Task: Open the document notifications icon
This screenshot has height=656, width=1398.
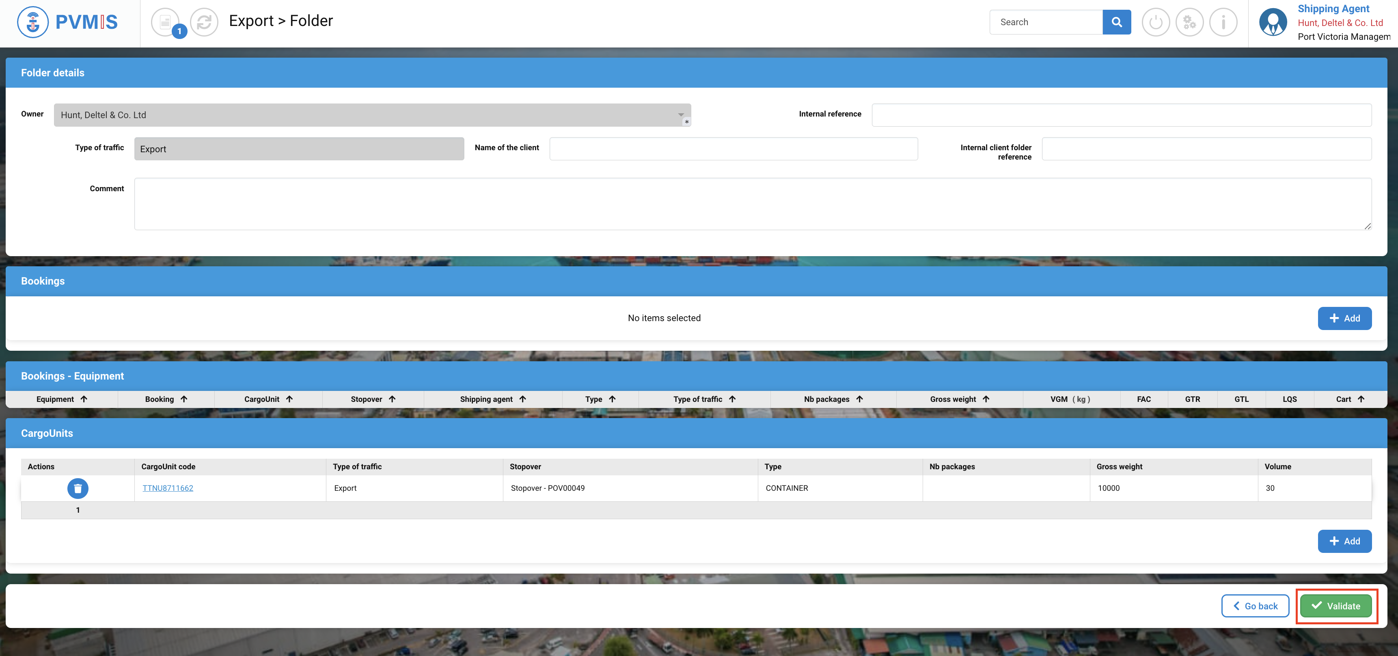Action: [165, 22]
